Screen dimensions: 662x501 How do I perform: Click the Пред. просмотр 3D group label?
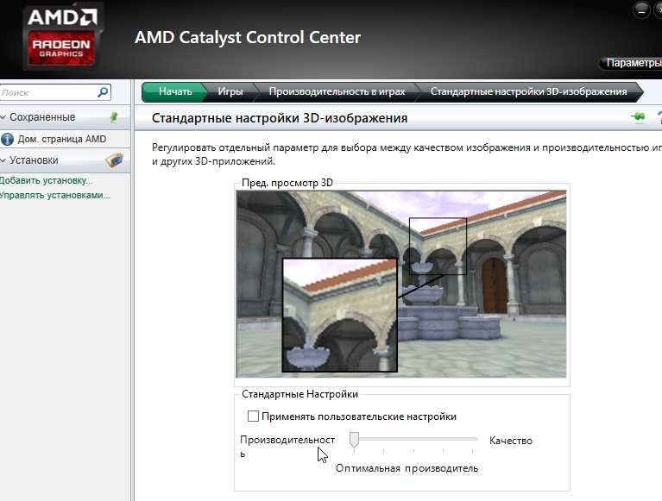(287, 183)
